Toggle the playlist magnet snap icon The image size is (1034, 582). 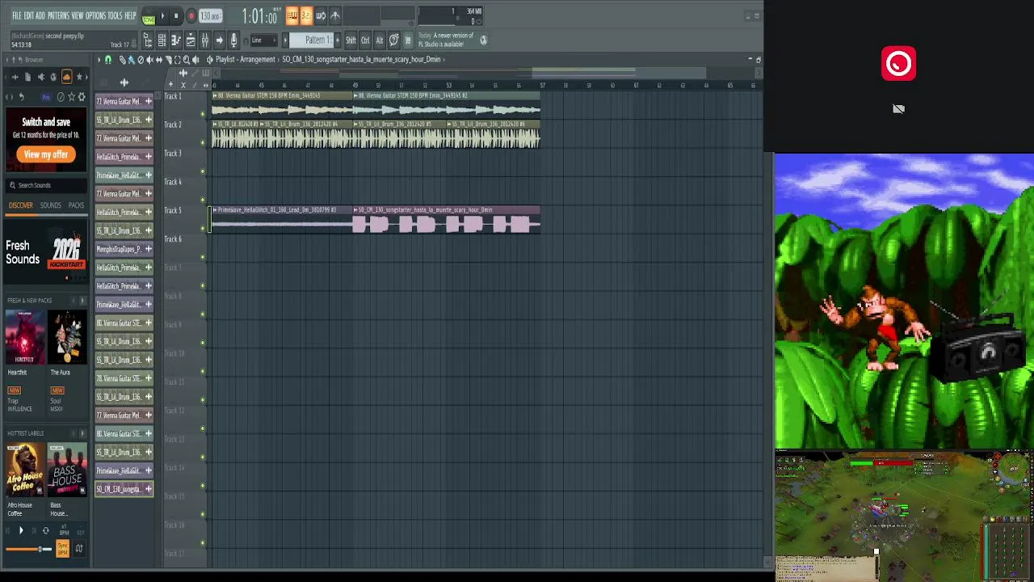[x=108, y=60]
